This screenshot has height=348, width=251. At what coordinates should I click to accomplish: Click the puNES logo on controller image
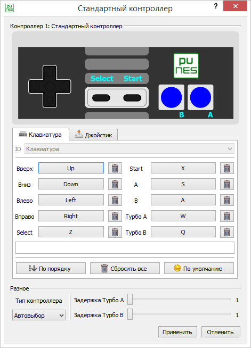186,65
